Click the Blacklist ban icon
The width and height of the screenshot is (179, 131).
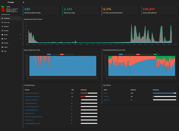tap(2, 31)
